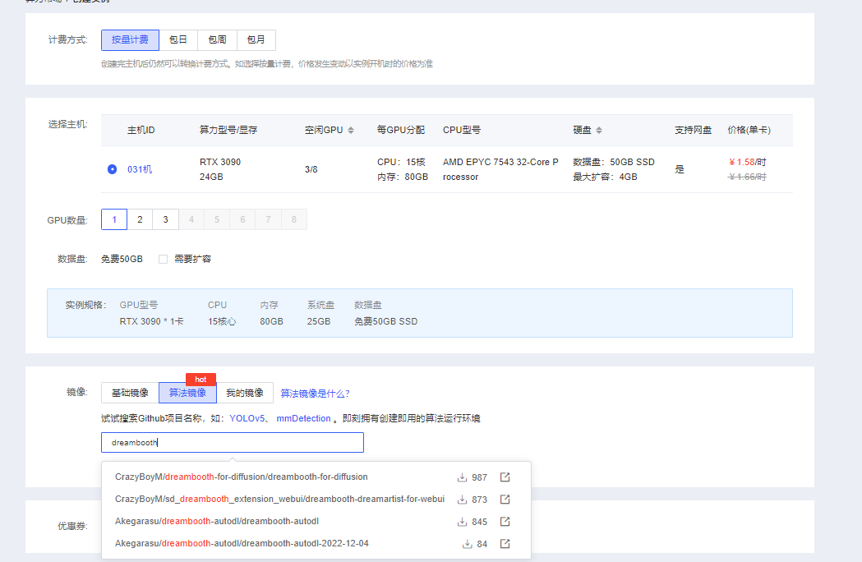Click the hot badge on 算法镜像
This screenshot has height=562, width=862.
click(201, 380)
